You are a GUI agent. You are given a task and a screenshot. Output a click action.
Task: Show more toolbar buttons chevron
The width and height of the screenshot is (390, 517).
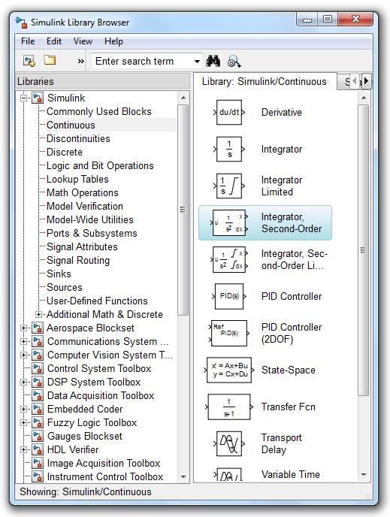pos(80,62)
